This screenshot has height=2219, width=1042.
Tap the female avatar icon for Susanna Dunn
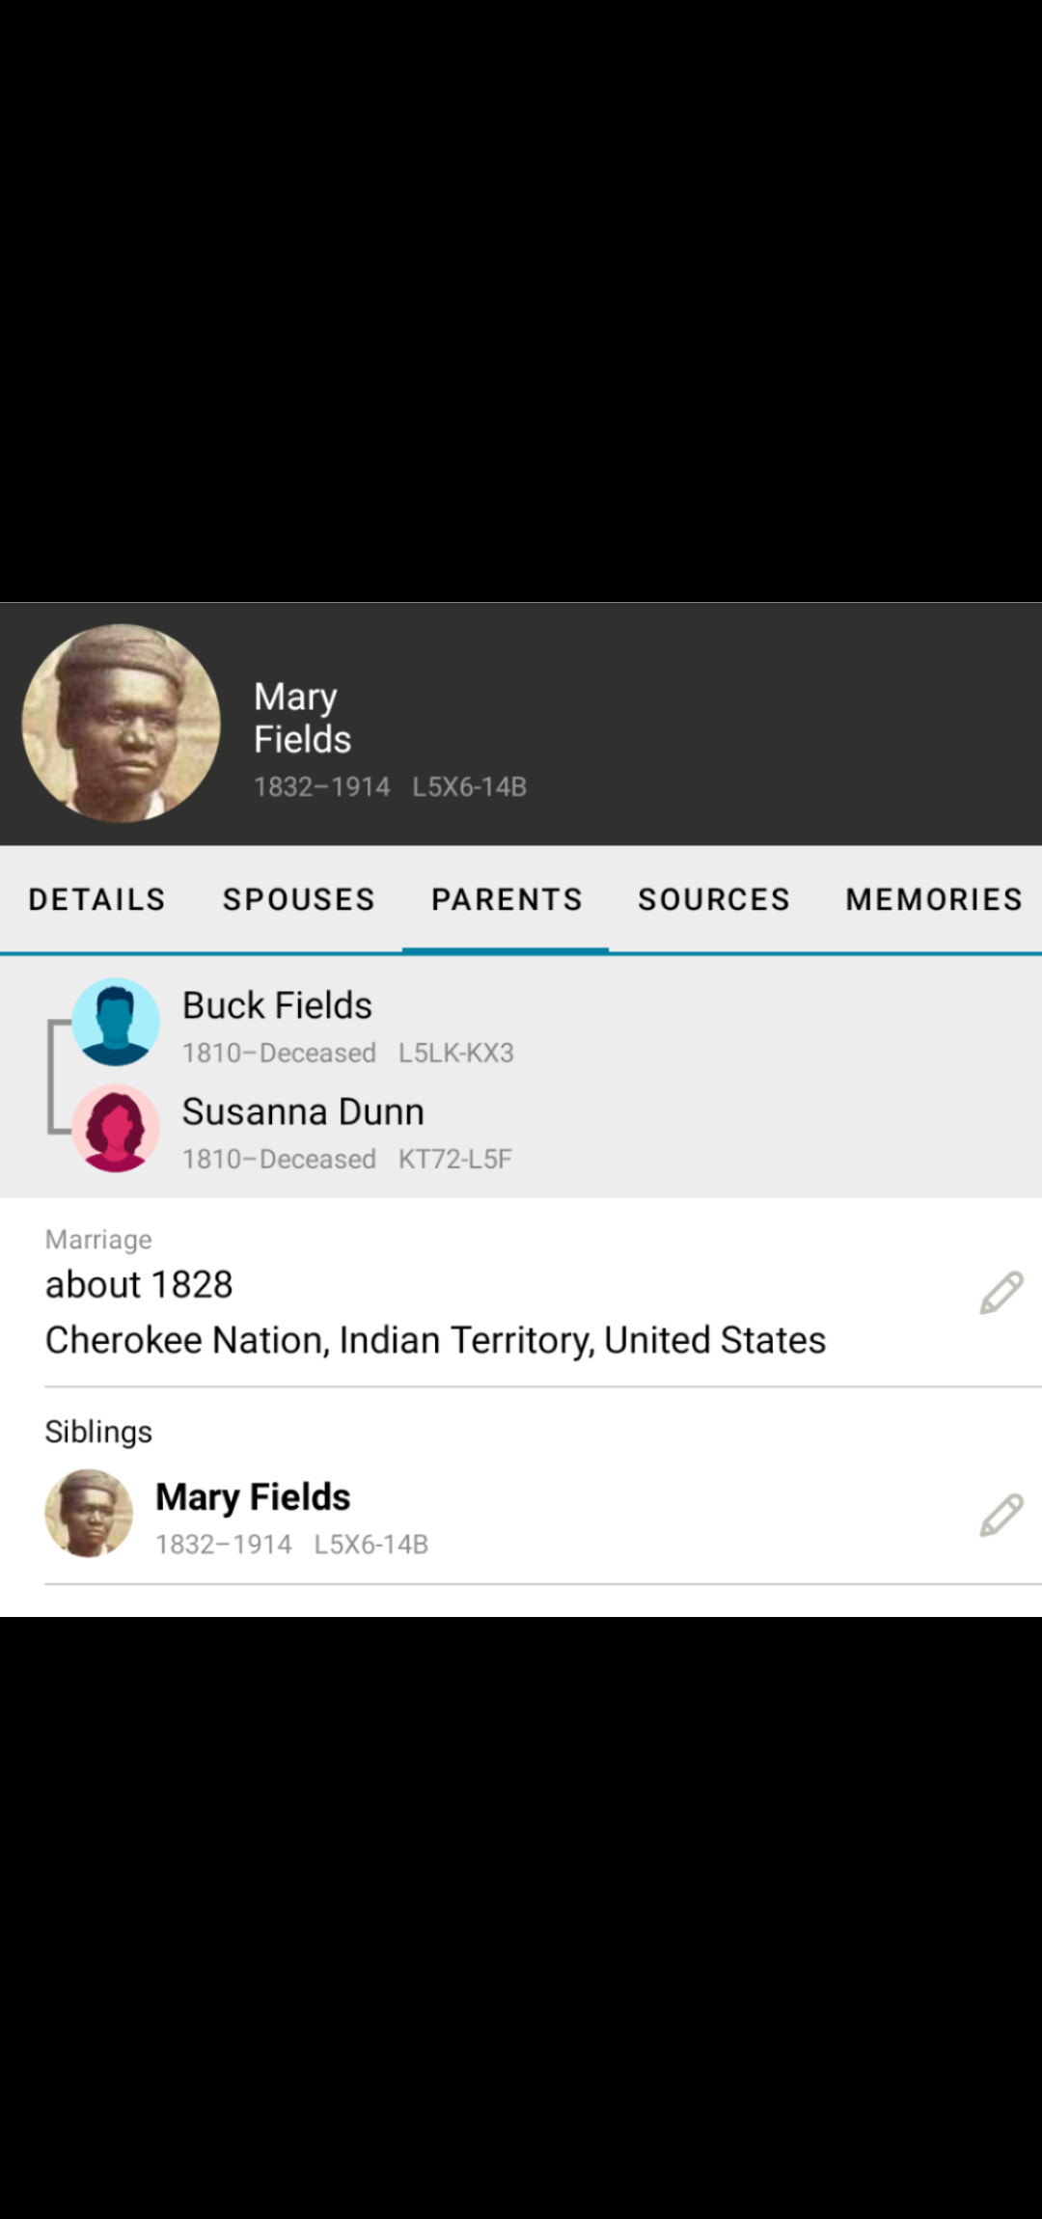point(116,1128)
